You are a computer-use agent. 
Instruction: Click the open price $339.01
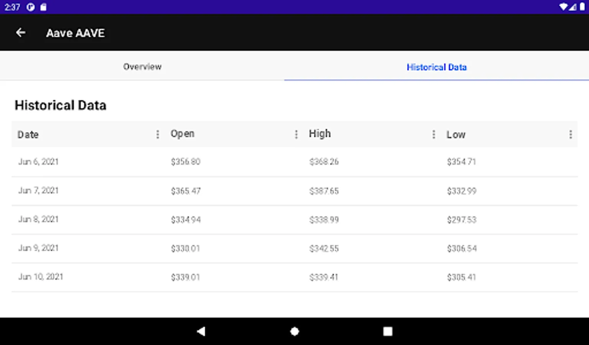[186, 277]
